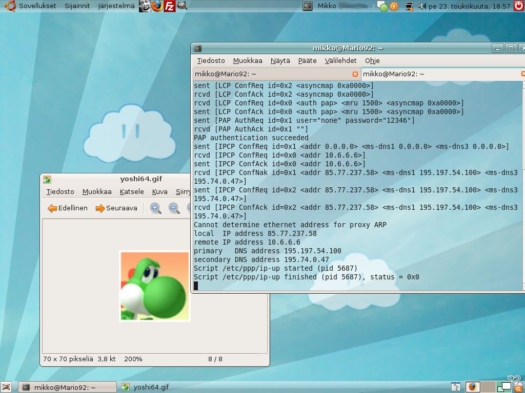This screenshot has width=525, height=393.
Task: Select first mikko@Mario92 terminal tab
Action: 277,74
